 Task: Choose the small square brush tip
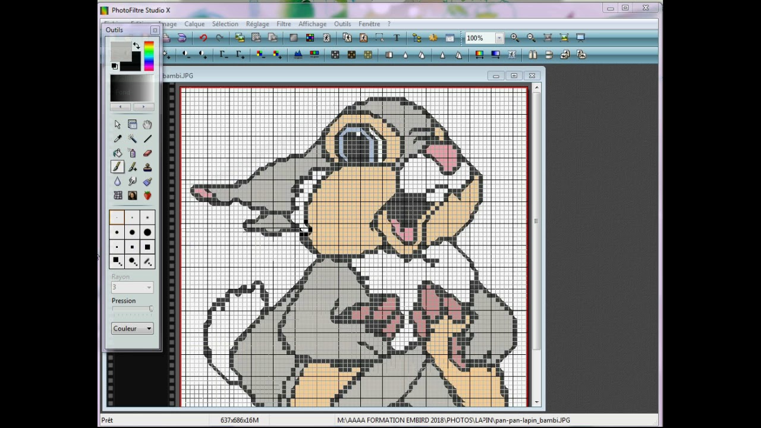[x=117, y=247]
